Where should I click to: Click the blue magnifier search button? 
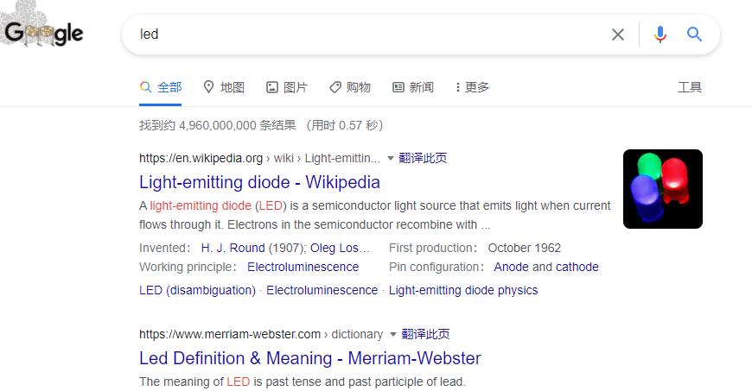[x=694, y=35]
